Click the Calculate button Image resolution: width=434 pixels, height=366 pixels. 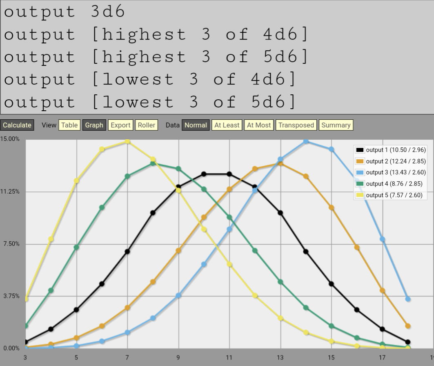17,125
